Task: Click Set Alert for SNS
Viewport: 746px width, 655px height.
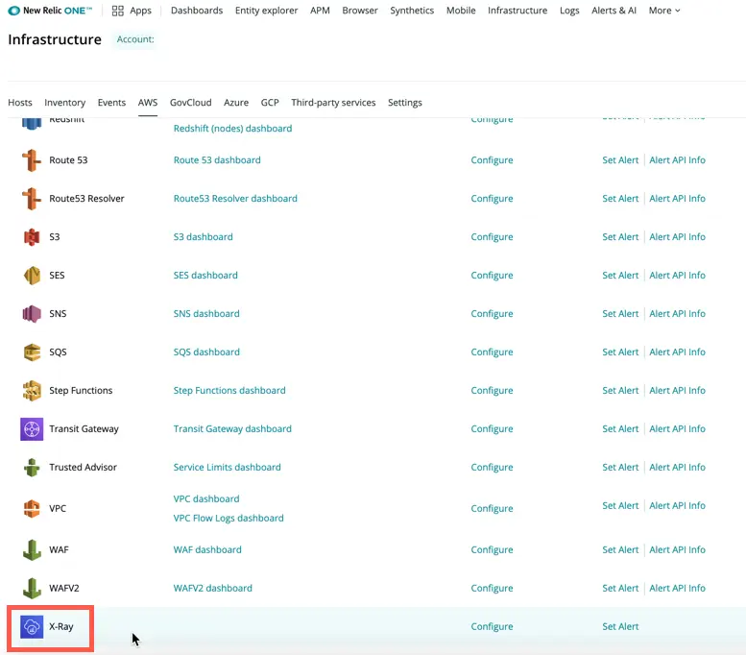Action: (620, 314)
